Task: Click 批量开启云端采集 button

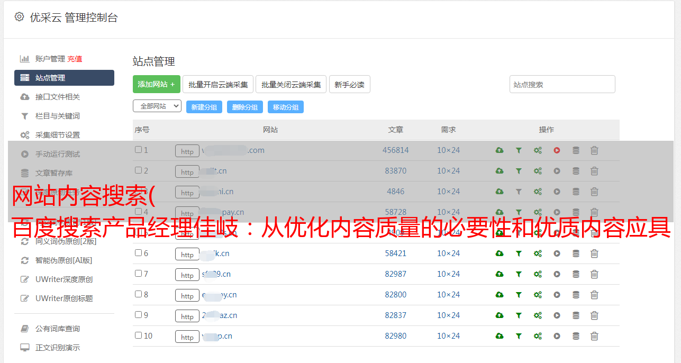Action: tap(218, 84)
